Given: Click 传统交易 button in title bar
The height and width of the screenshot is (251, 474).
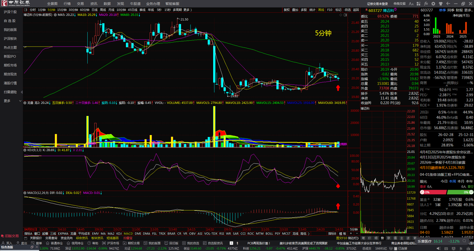Looking at the screenshot, I should [x=399, y=4].
